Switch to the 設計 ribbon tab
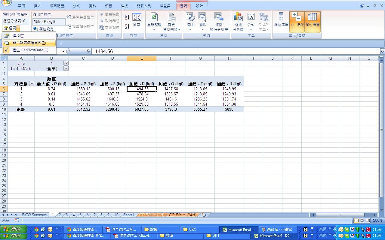Viewport: 385px width, 240px height. [x=199, y=6]
